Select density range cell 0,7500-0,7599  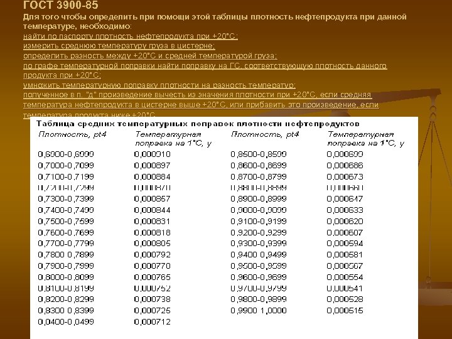[x=66, y=222]
